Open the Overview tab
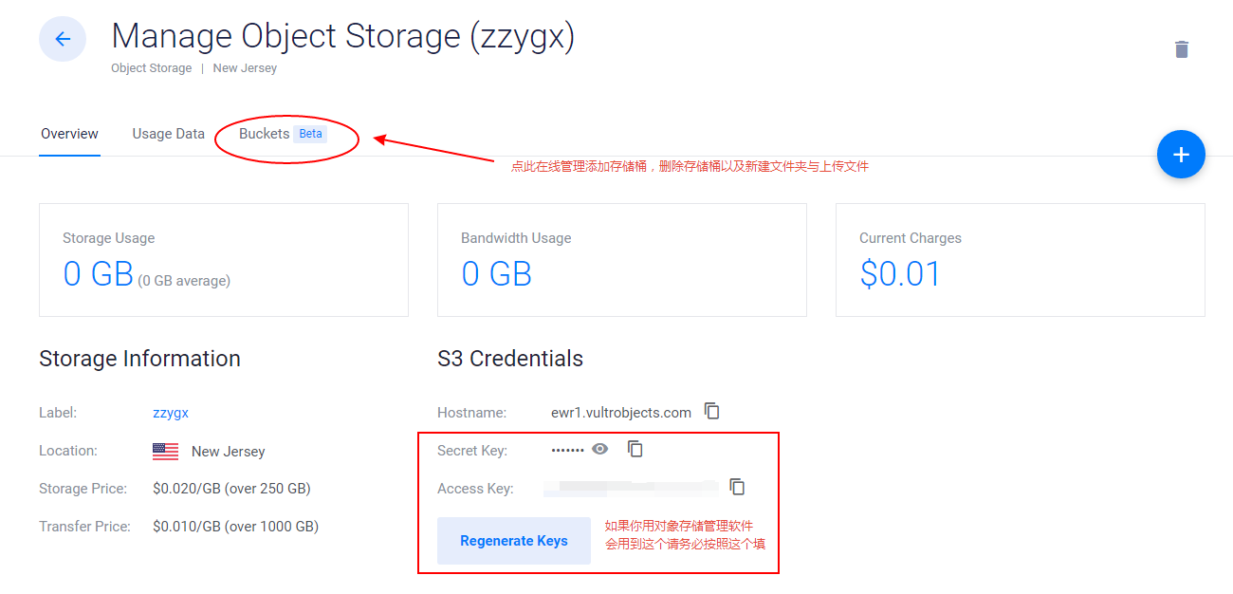 [69, 134]
